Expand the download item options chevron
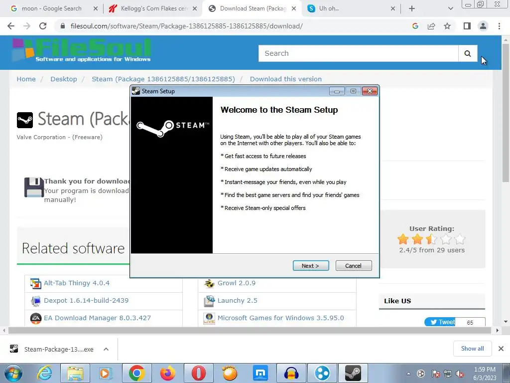Image resolution: width=510 pixels, height=383 pixels. pos(106,349)
